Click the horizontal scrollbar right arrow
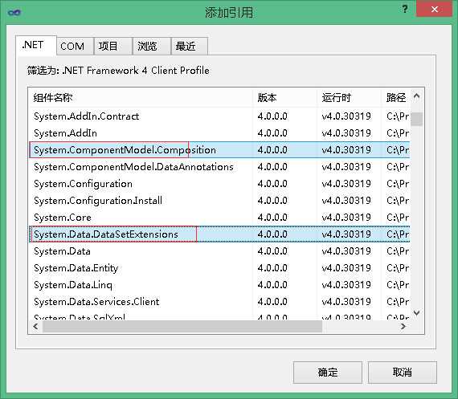This screenshot has width=458, height=399. pyautogui.click(x=403, y=326)
